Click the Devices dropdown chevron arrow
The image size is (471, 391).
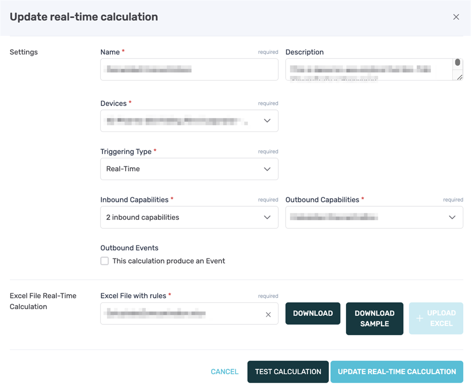[267, 121]
